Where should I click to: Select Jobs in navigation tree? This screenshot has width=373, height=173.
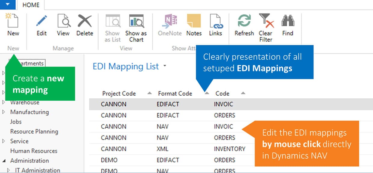16,121
